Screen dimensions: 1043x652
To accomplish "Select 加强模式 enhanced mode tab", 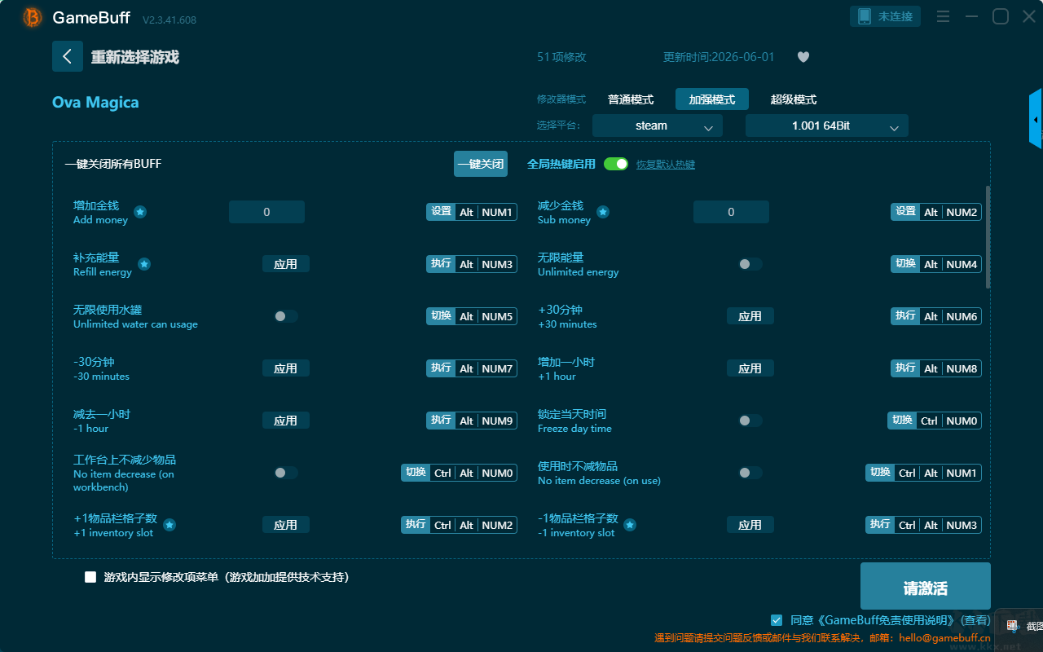I will [712, 99].
